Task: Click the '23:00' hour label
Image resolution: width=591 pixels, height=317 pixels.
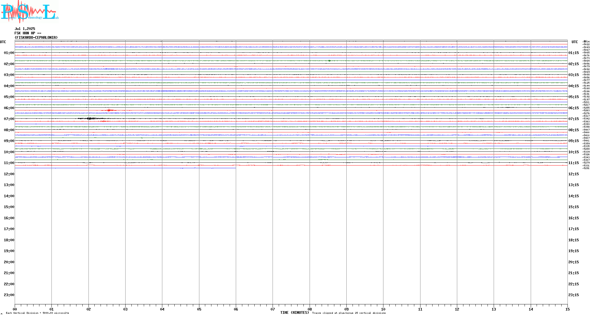Action: pos(9,295)
